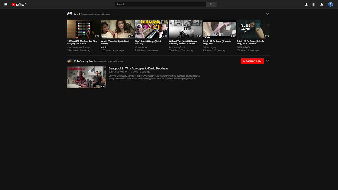This screenshot has width=338, height=190.
Task: Open title '100% AVICII Mashup. For Tim Bergling'
Action: (82, 42)
